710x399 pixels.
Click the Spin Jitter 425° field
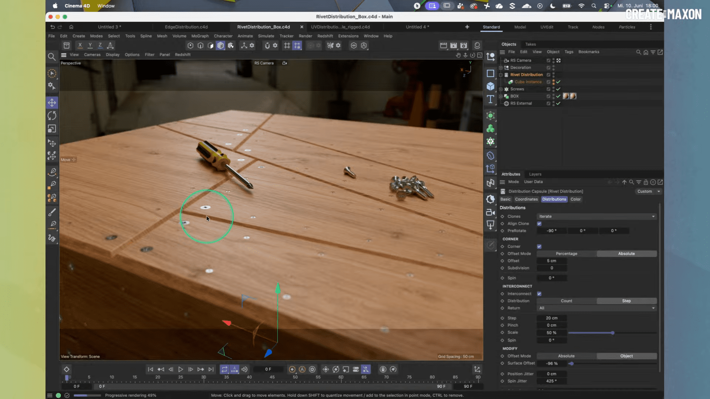(552, 381)
